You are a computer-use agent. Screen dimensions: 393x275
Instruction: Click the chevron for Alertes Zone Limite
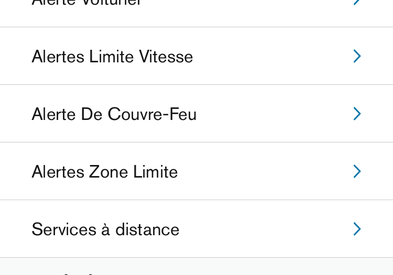357,171
